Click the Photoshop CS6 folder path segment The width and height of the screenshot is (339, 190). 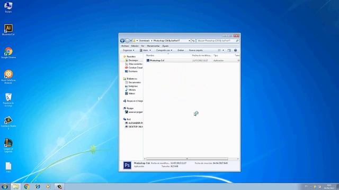tap(166, 41)
